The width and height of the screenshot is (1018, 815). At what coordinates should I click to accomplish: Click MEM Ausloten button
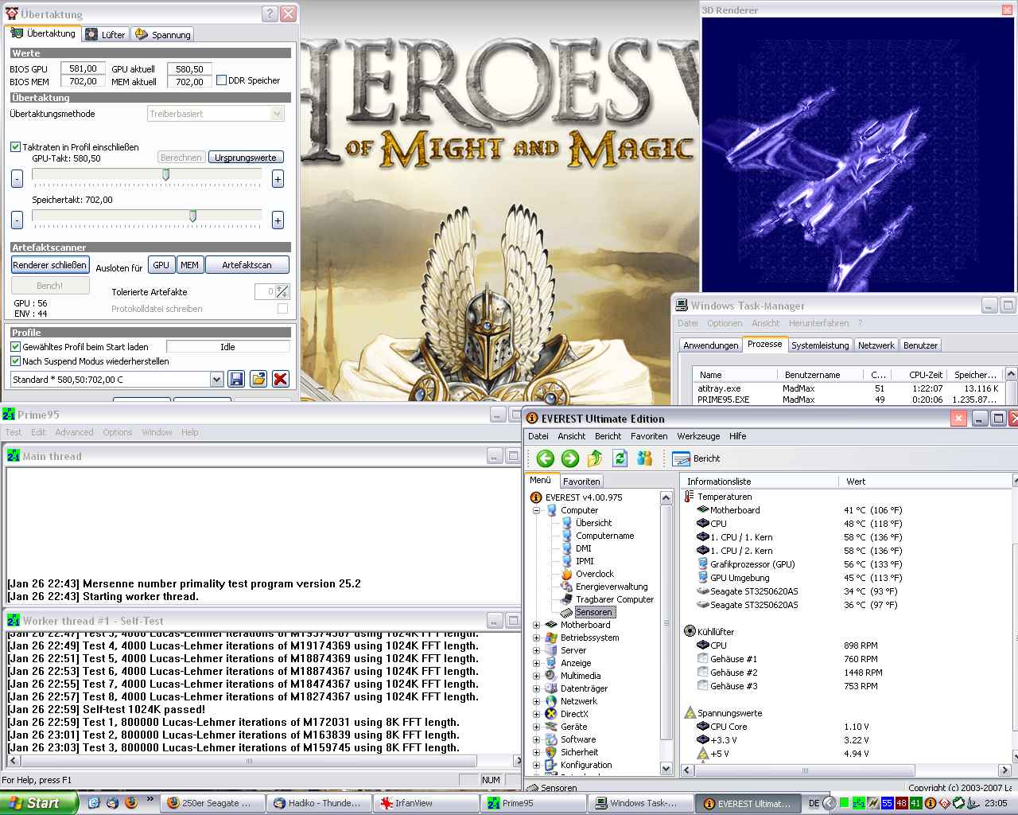[x=189, y=265]
